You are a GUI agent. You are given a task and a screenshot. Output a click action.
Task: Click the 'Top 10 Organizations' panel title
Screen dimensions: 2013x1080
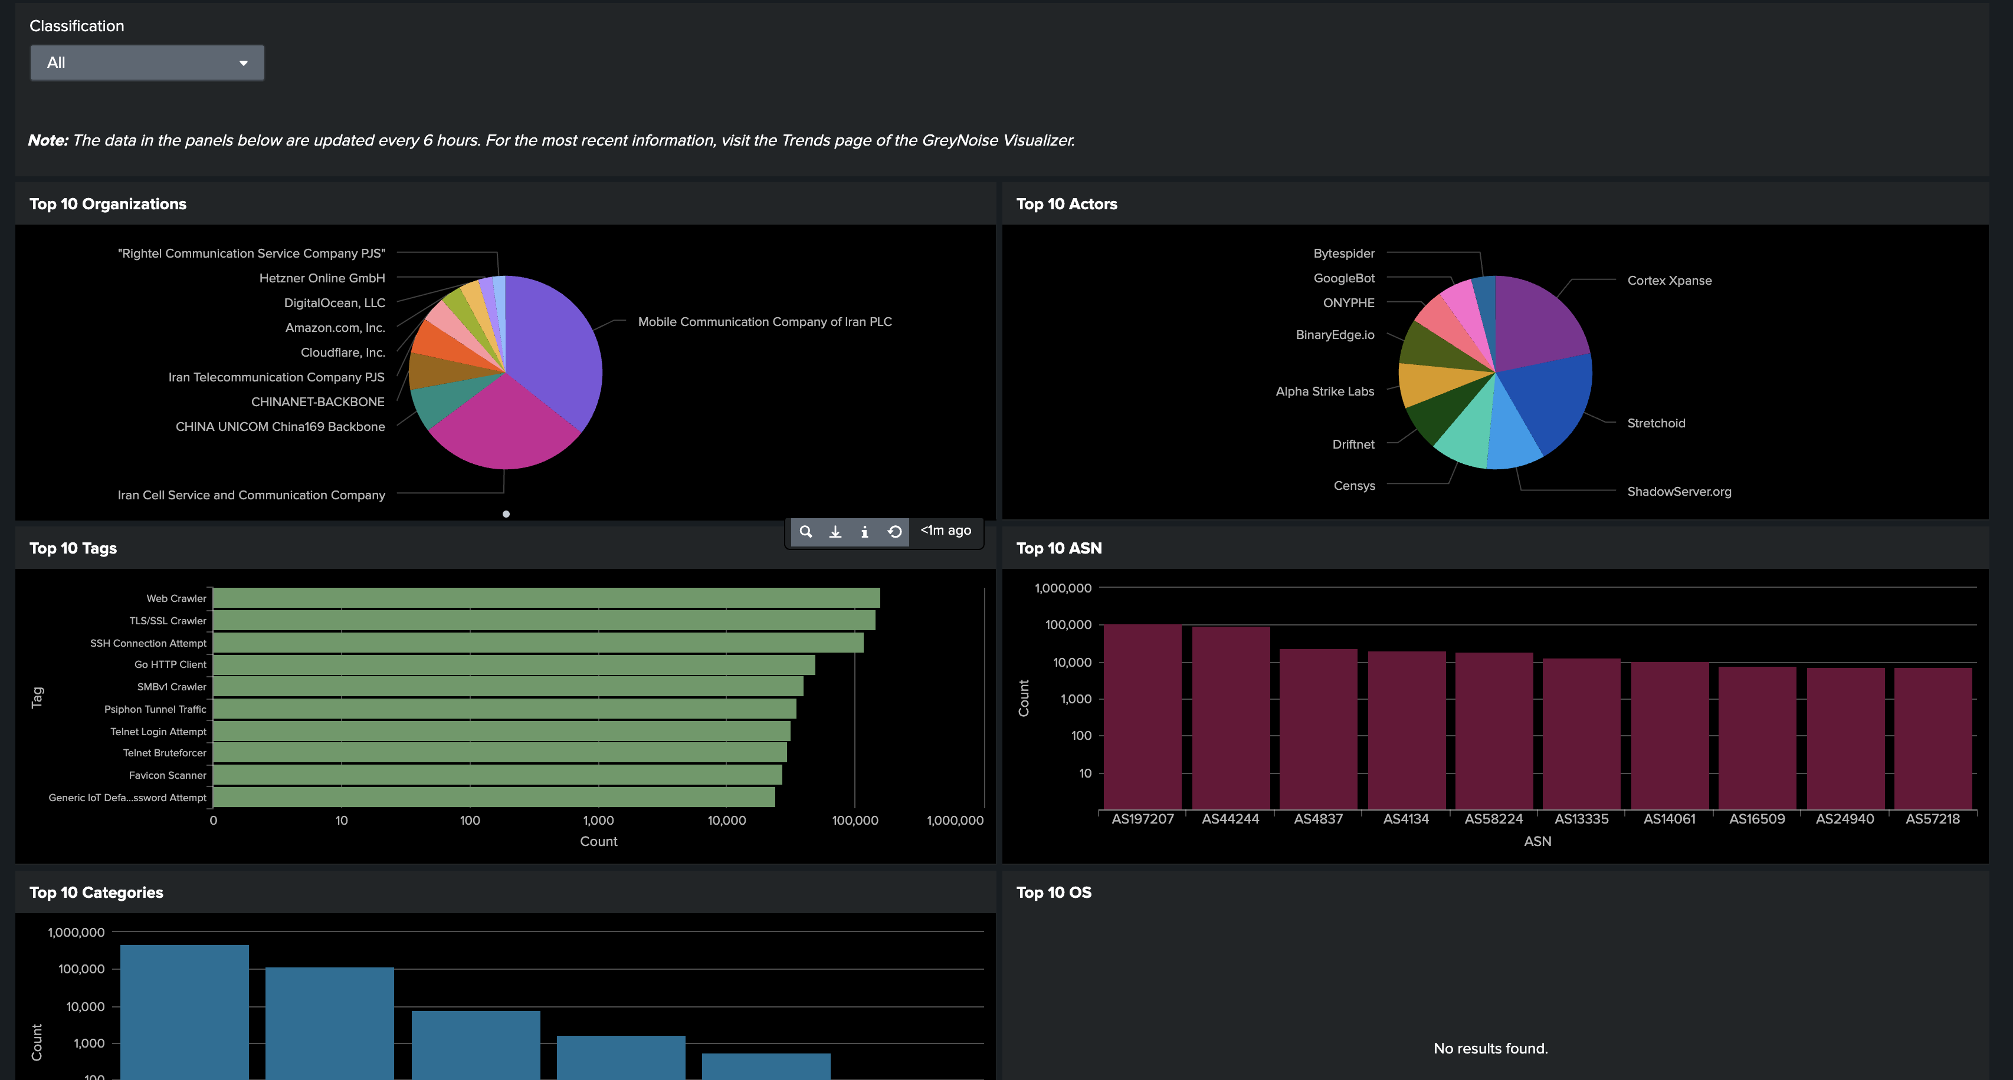click(108, 204)
